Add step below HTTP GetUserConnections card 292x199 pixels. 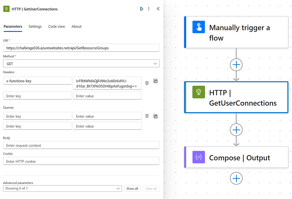tap(236, 130)
